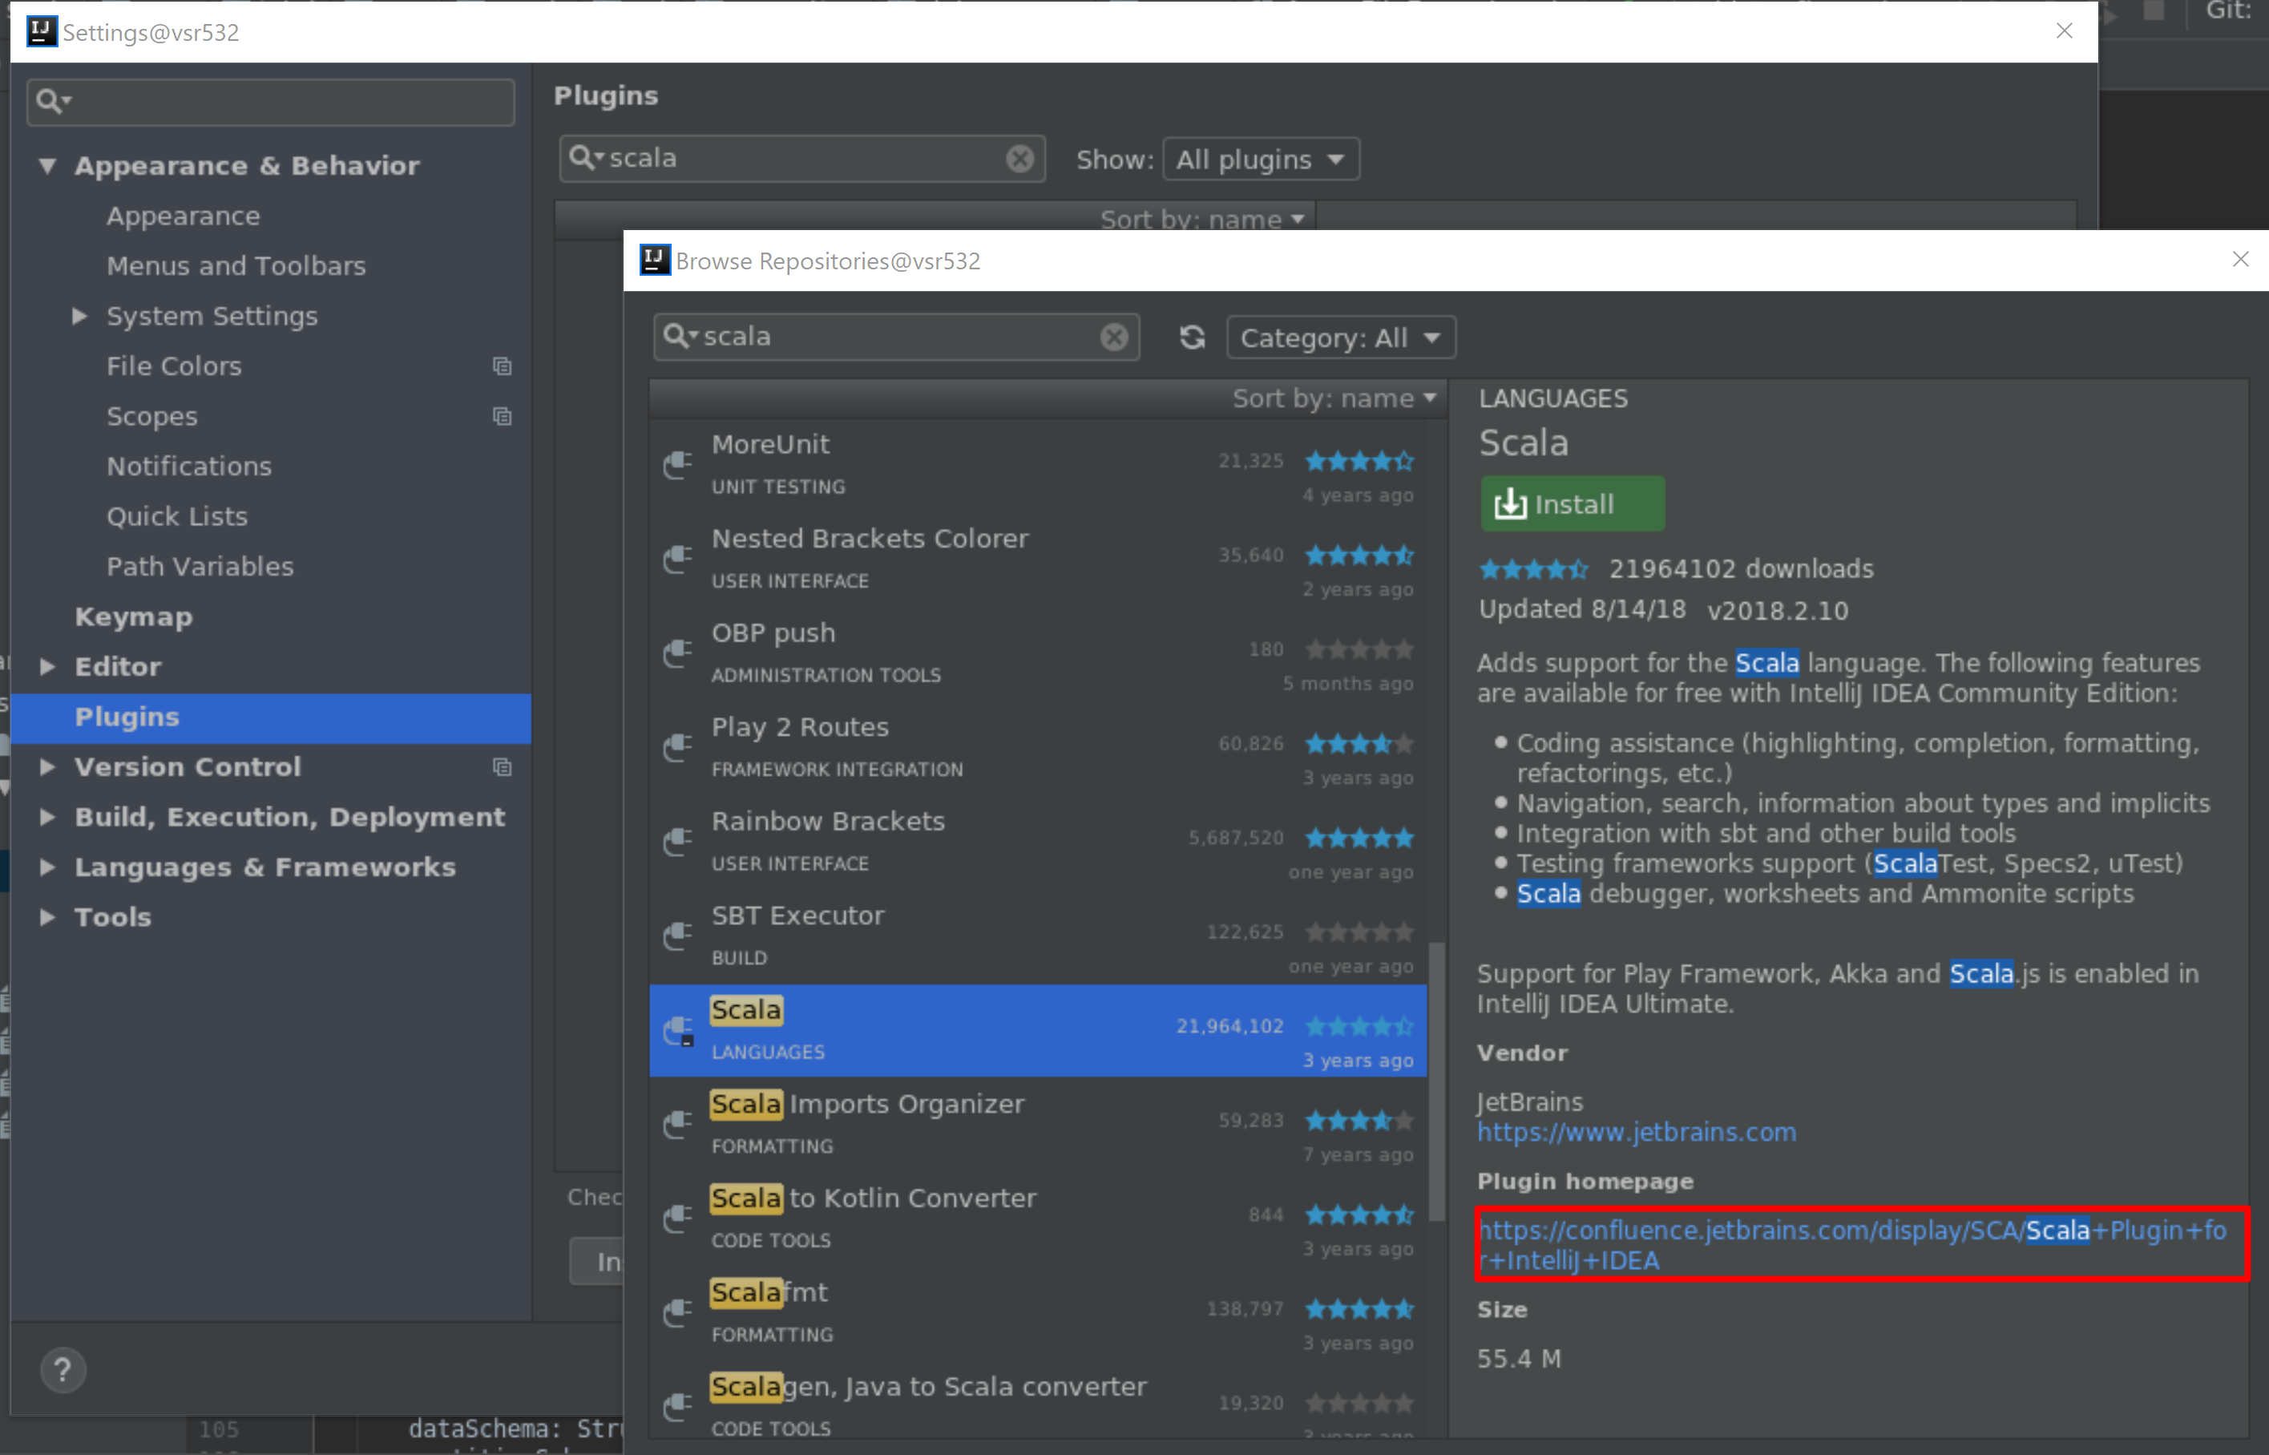2269x1455 pixels.
Task: Select the Scalafmt plugin row
Action: pos(1037,1313)
